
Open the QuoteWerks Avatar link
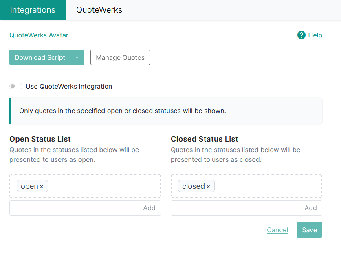39,35
